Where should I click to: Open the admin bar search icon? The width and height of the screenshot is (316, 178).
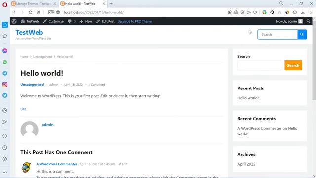308,21
